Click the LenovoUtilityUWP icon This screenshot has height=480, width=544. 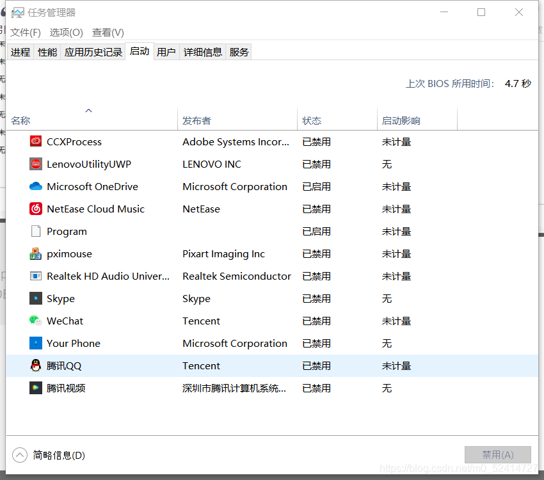pos(36,164)
